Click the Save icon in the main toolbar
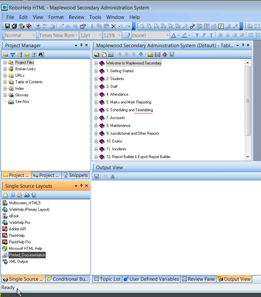Screen dimensions: 261x297 [7, 26]
